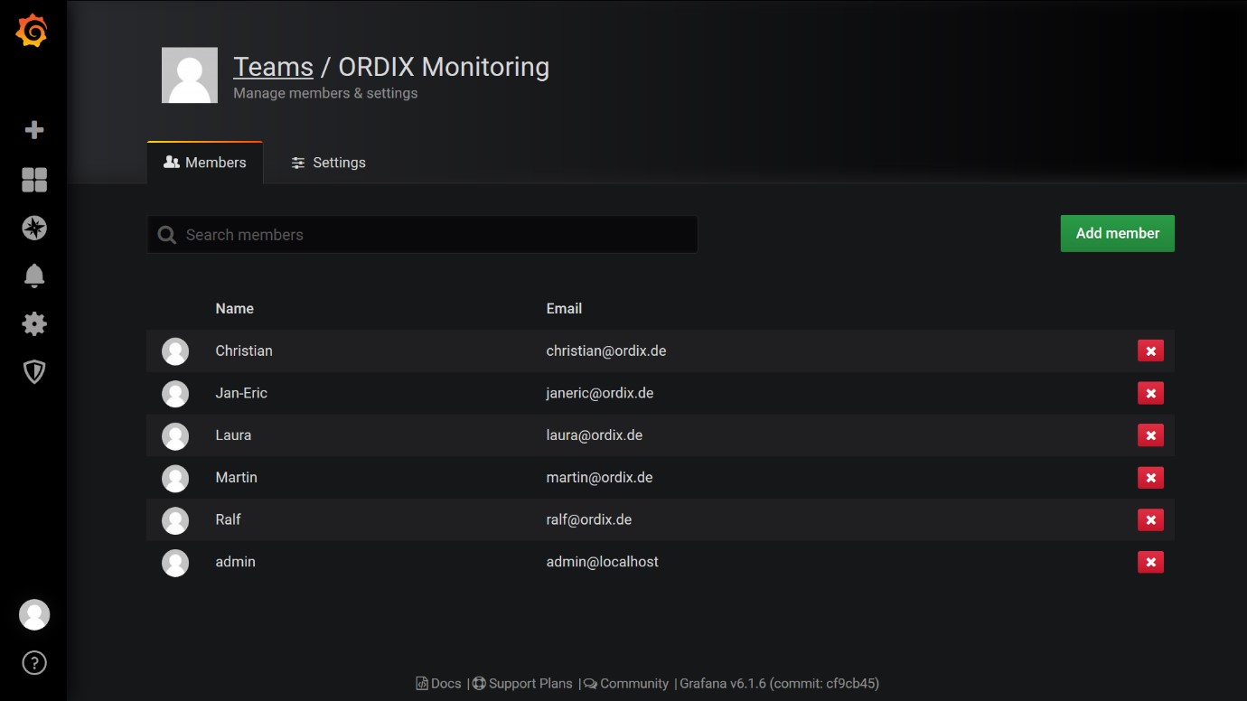
Task: Click admin's avatar icon
Action: (175, 563)
